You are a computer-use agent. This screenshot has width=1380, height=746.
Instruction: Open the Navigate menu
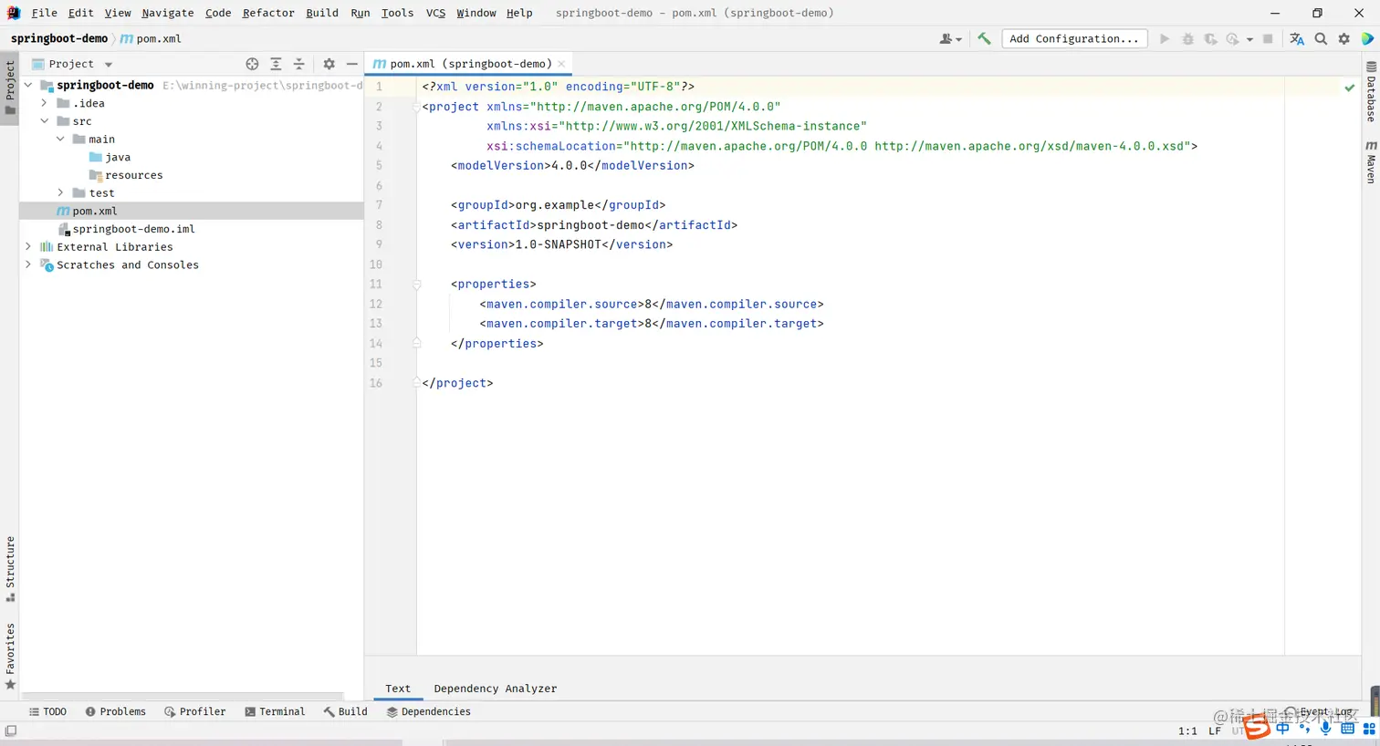[x=167, y=13]
